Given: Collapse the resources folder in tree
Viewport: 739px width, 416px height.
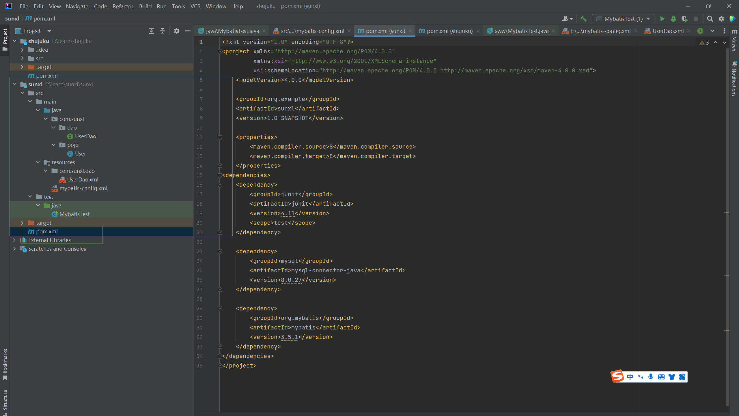Looking at the screenshot, I should (38, 162).
